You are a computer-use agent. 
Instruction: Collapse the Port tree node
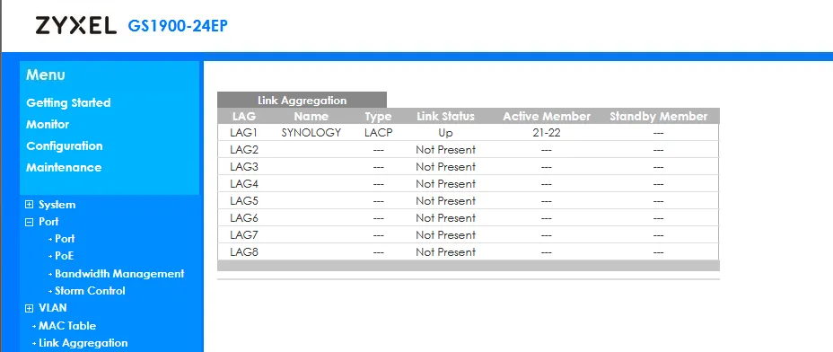[30, 222]
